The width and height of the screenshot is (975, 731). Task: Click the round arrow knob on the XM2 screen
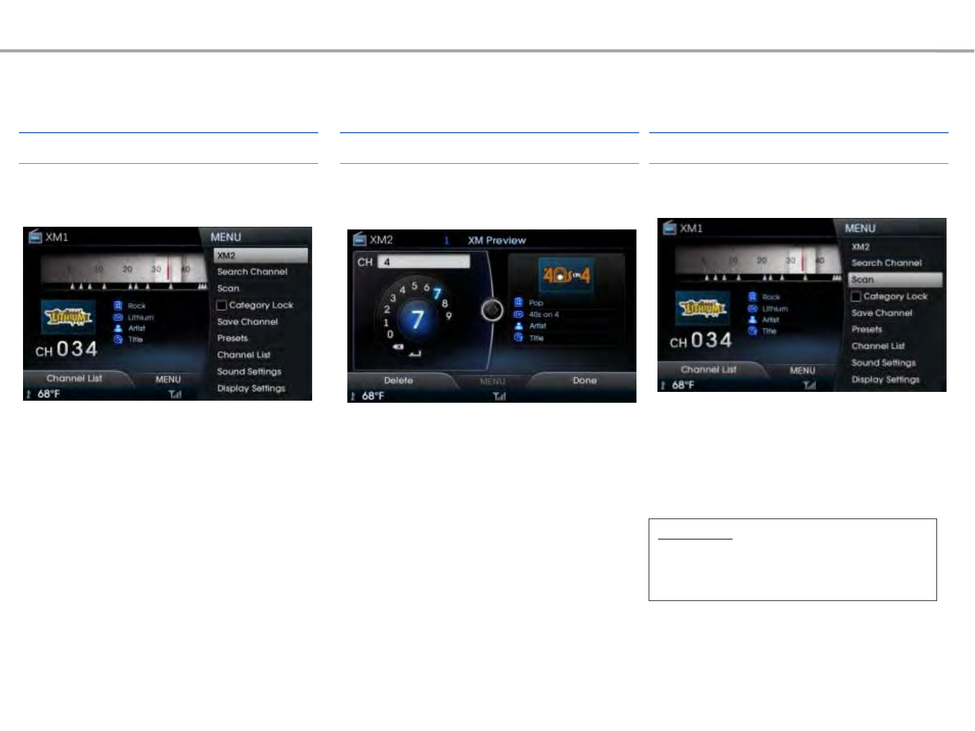[x=492, y=310]
